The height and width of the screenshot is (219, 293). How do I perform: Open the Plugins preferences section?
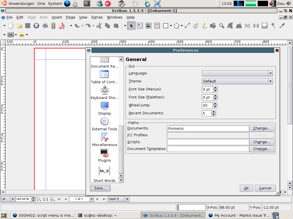104,155
